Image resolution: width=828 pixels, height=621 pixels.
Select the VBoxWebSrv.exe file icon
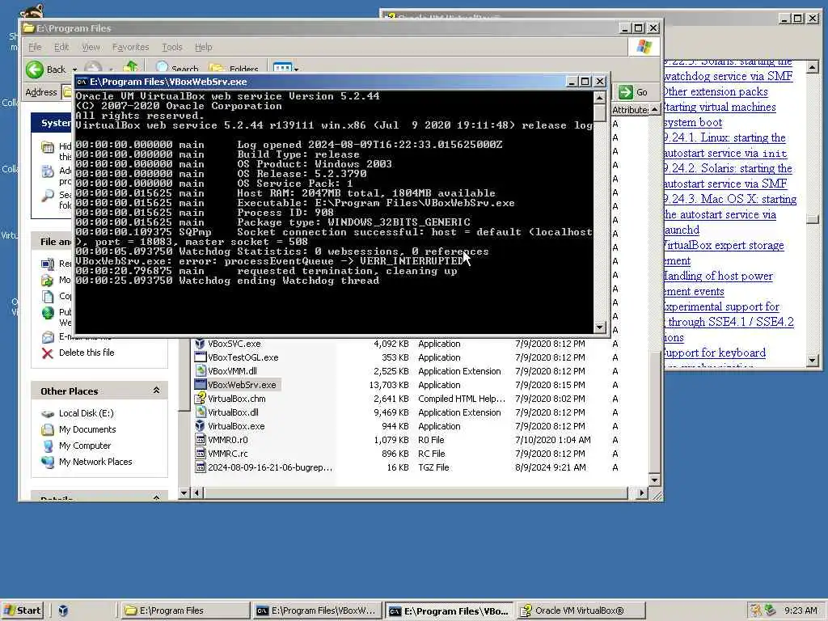(x=200, y=385)
